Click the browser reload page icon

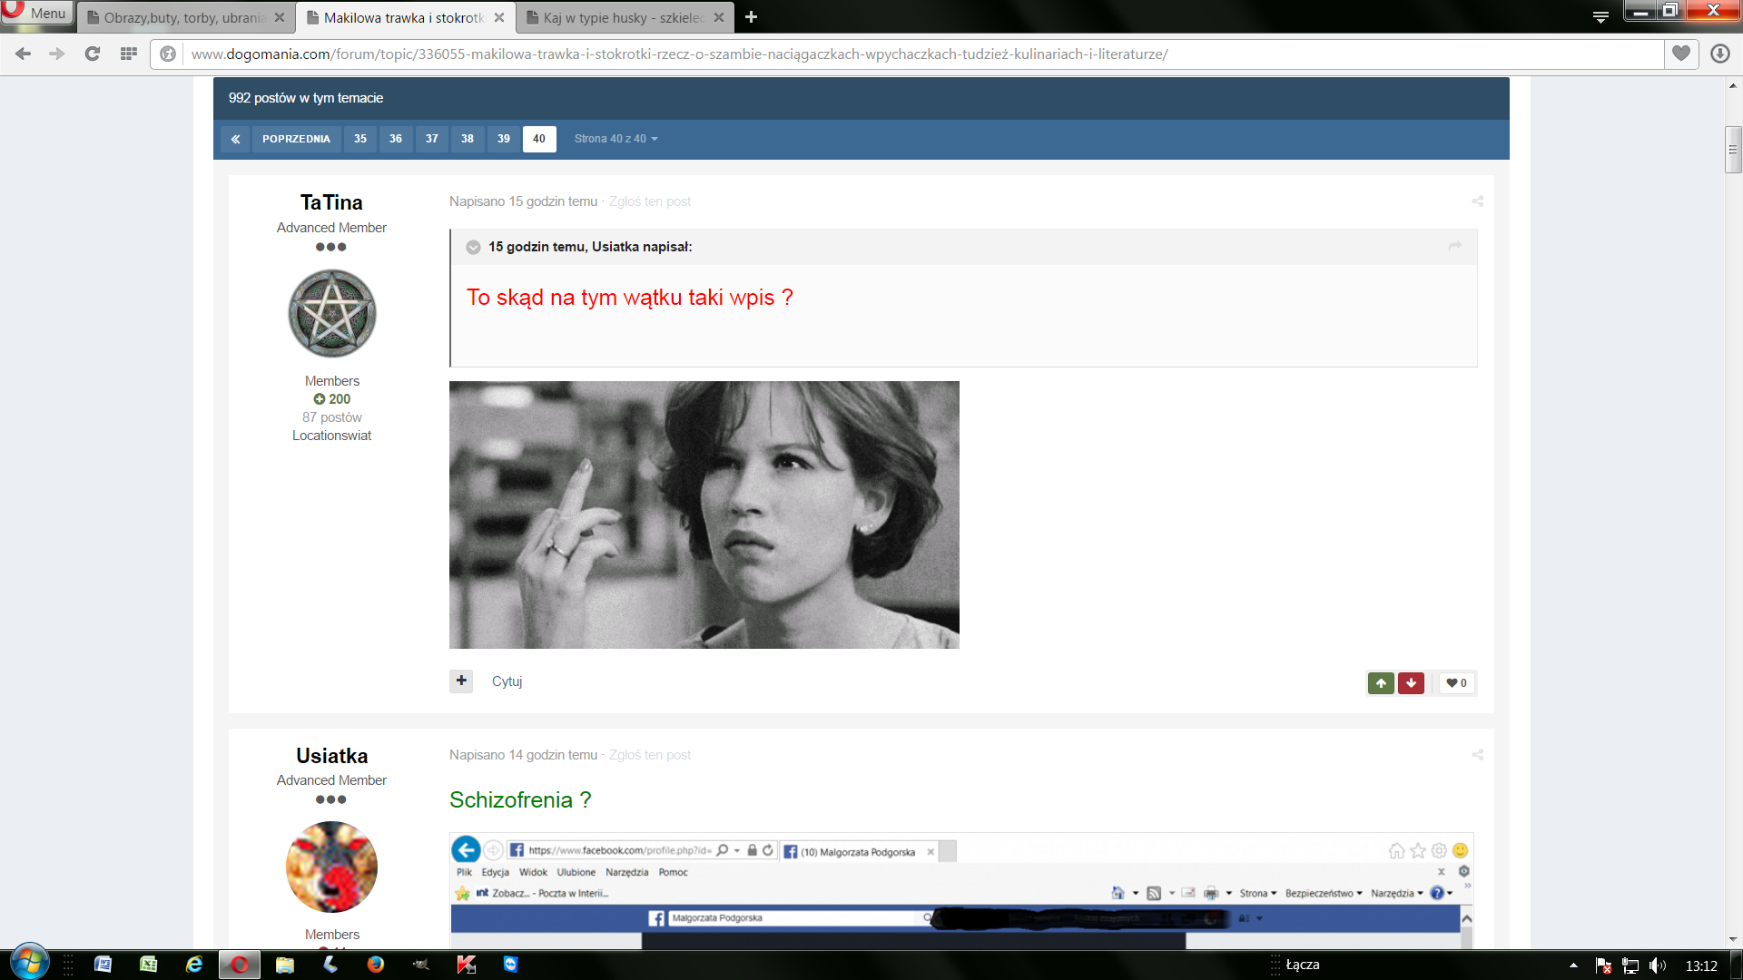coord(92,54)
